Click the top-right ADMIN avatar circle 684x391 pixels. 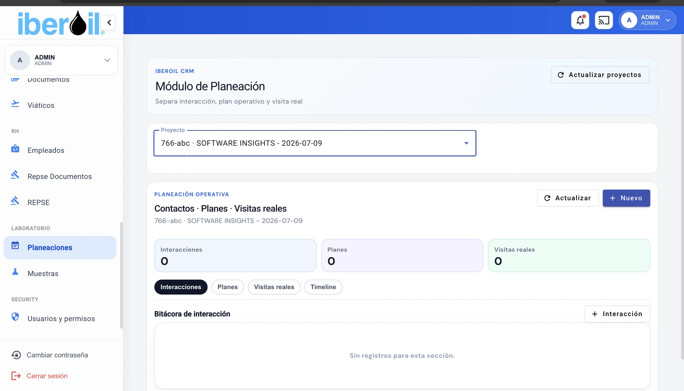pos(629,20)
